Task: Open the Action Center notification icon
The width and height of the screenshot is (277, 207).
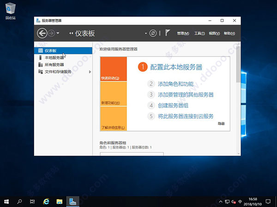Action: click(268, 201)
